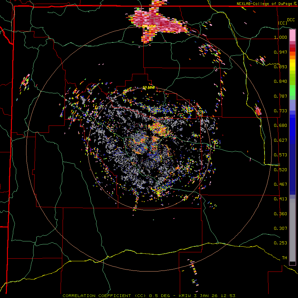Screen dimensions: 298x298
Task: Click the 0.360 scale value
Action: coord(280,214)
